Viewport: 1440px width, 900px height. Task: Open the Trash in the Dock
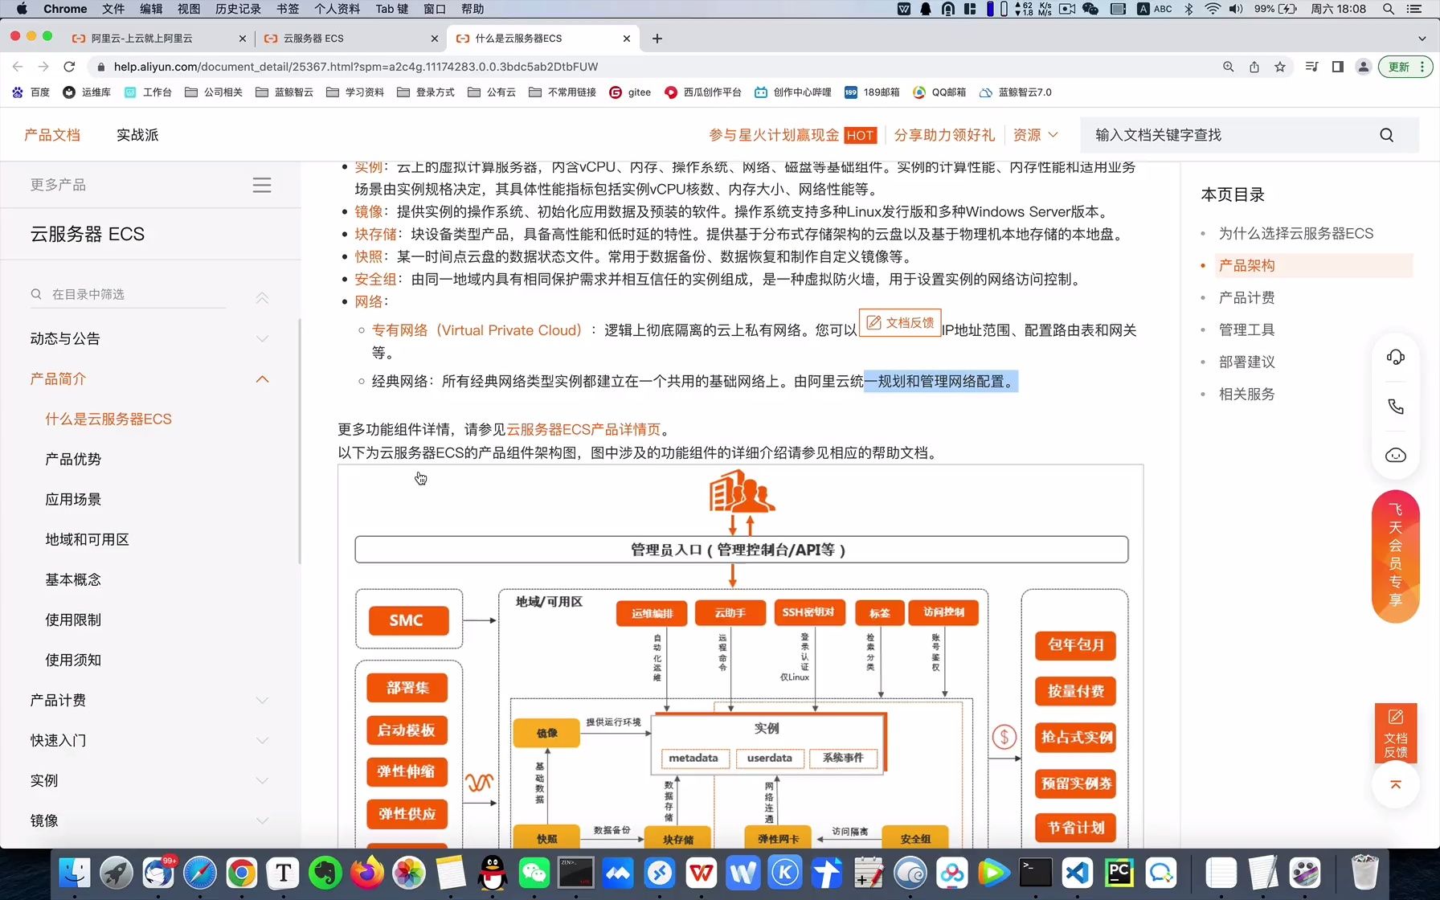[1364, 873]
